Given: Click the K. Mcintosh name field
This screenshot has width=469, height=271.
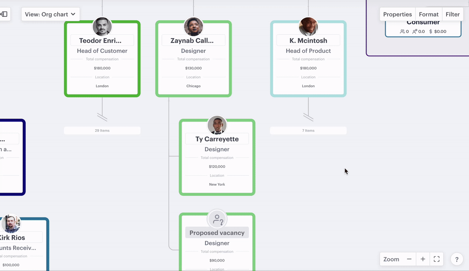Looking at the screenshot, I should (308, 40).
